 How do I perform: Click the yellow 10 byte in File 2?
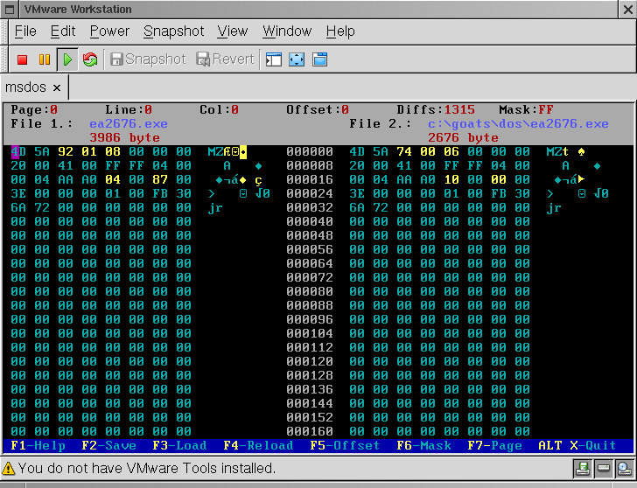point(451,180)
